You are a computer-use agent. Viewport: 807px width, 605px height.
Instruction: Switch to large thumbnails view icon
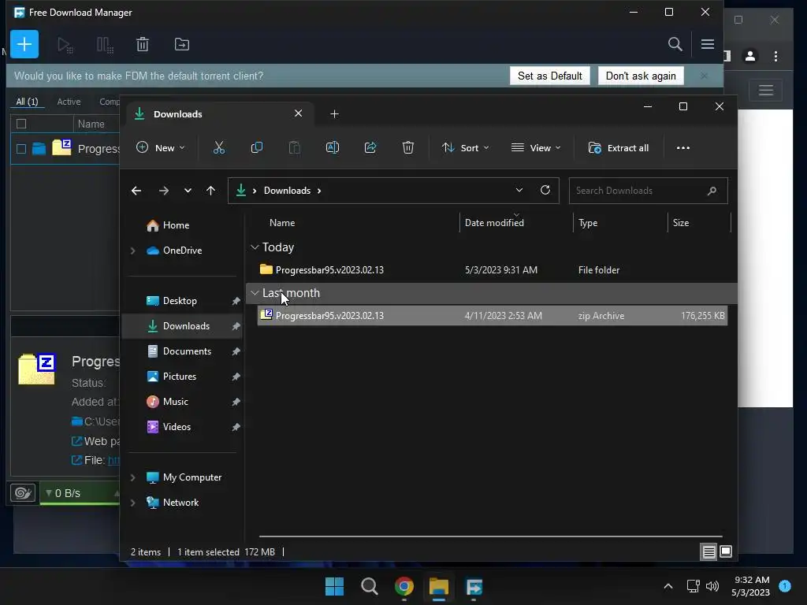pos(726,552)
